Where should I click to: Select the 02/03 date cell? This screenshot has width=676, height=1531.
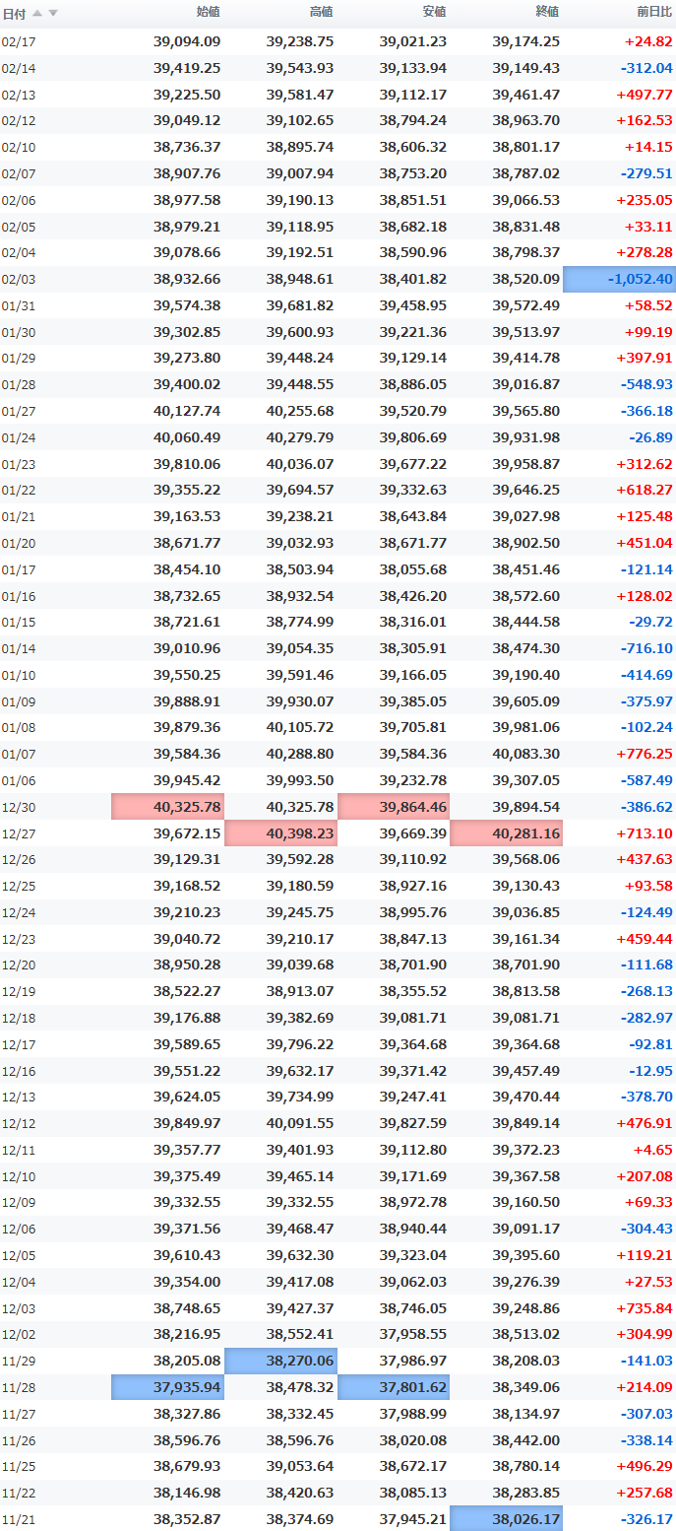[x=18, y=279]
